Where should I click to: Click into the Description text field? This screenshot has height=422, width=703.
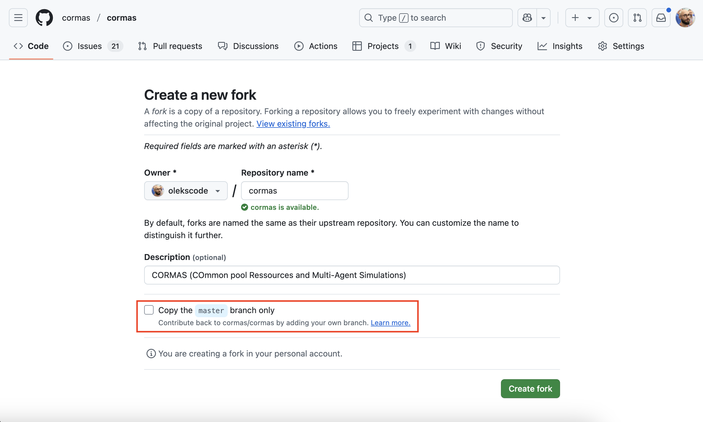[x=352, y=275]
